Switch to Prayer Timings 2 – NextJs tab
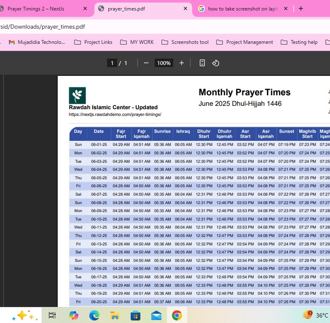 [x=38, y=8]
